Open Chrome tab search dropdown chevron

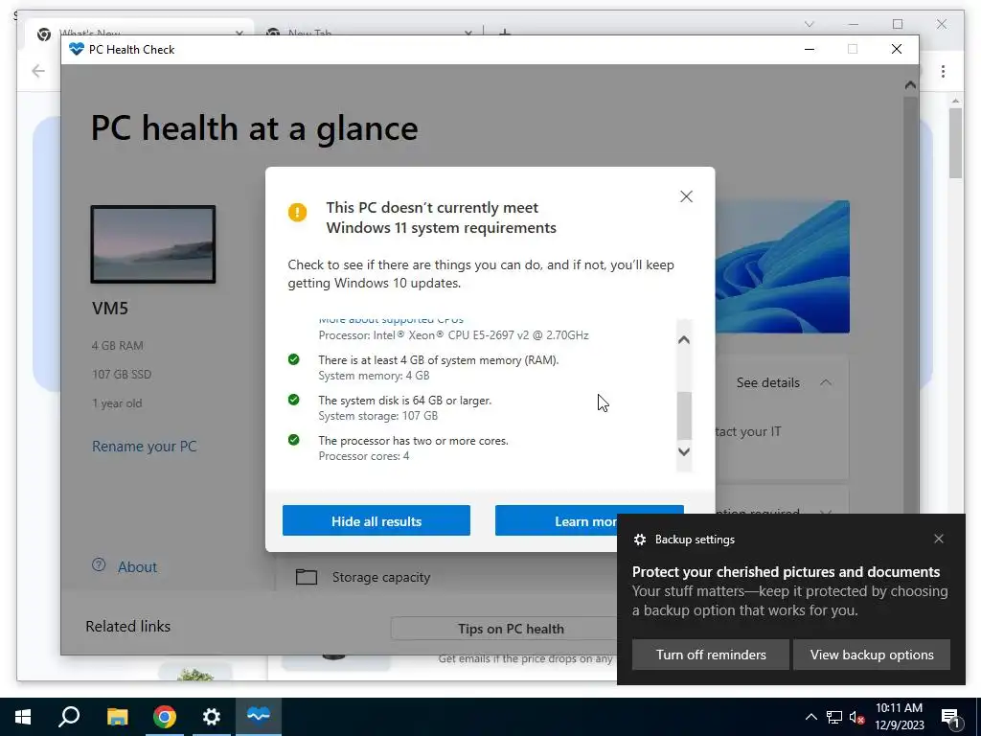809,24
